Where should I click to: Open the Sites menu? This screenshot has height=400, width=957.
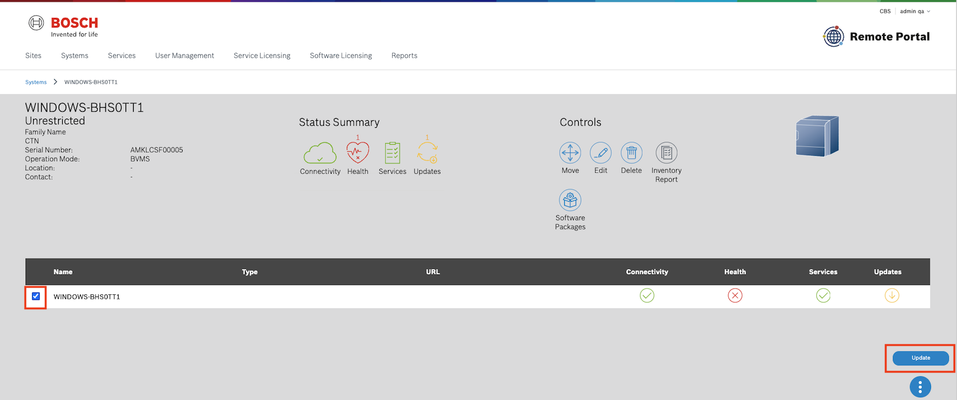click(33, 56)
